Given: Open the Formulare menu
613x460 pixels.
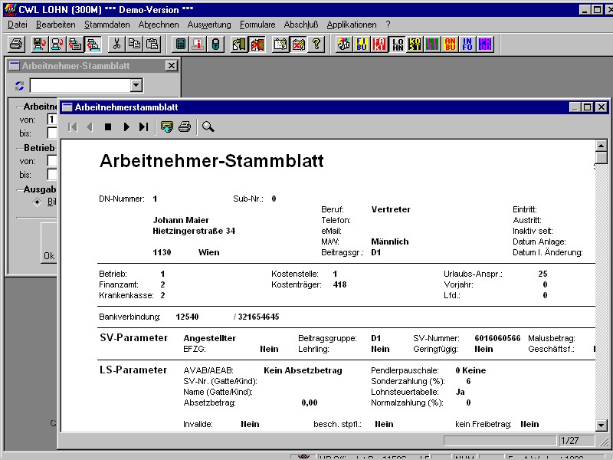Looking at the screenshot, I should click(257, 25).
